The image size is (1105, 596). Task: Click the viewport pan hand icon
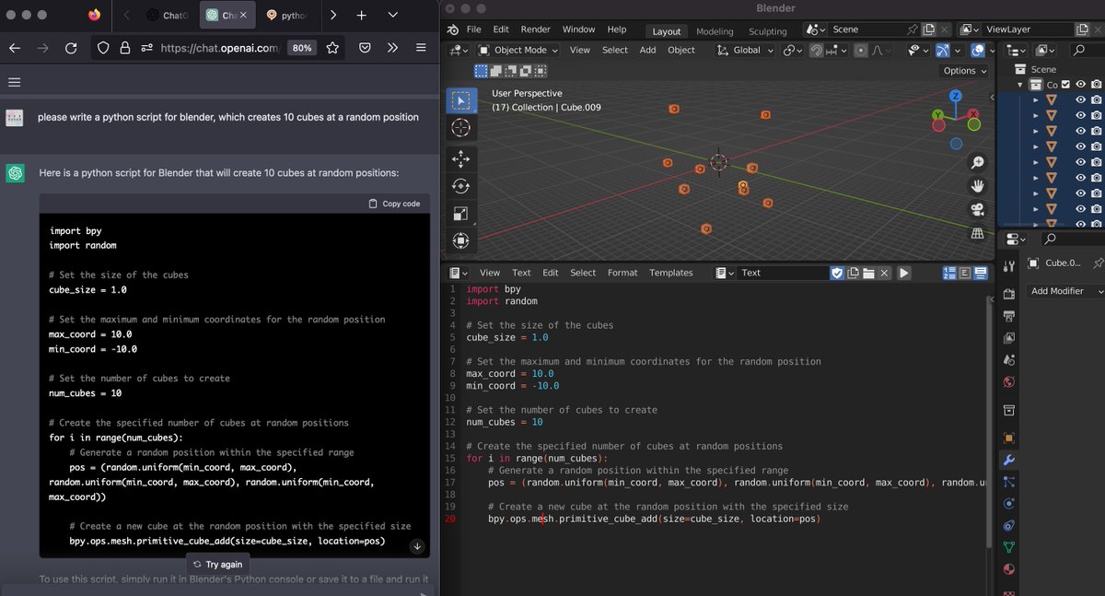click(977, 186)
